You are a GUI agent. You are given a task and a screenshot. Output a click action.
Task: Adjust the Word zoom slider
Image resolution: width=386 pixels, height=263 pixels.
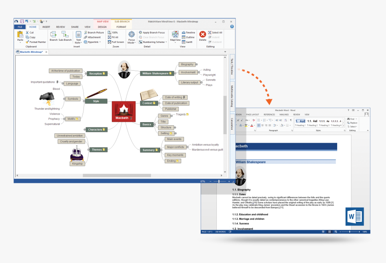coord(350,232)
